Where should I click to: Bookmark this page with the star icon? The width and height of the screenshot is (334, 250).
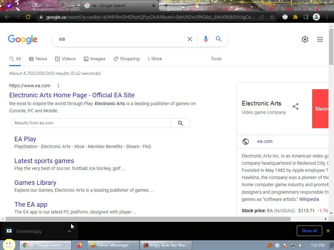(x=272, y=17)
